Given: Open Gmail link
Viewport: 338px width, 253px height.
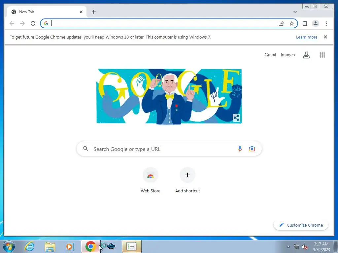Looking at the screenshot, I should [x=270, y=55].
